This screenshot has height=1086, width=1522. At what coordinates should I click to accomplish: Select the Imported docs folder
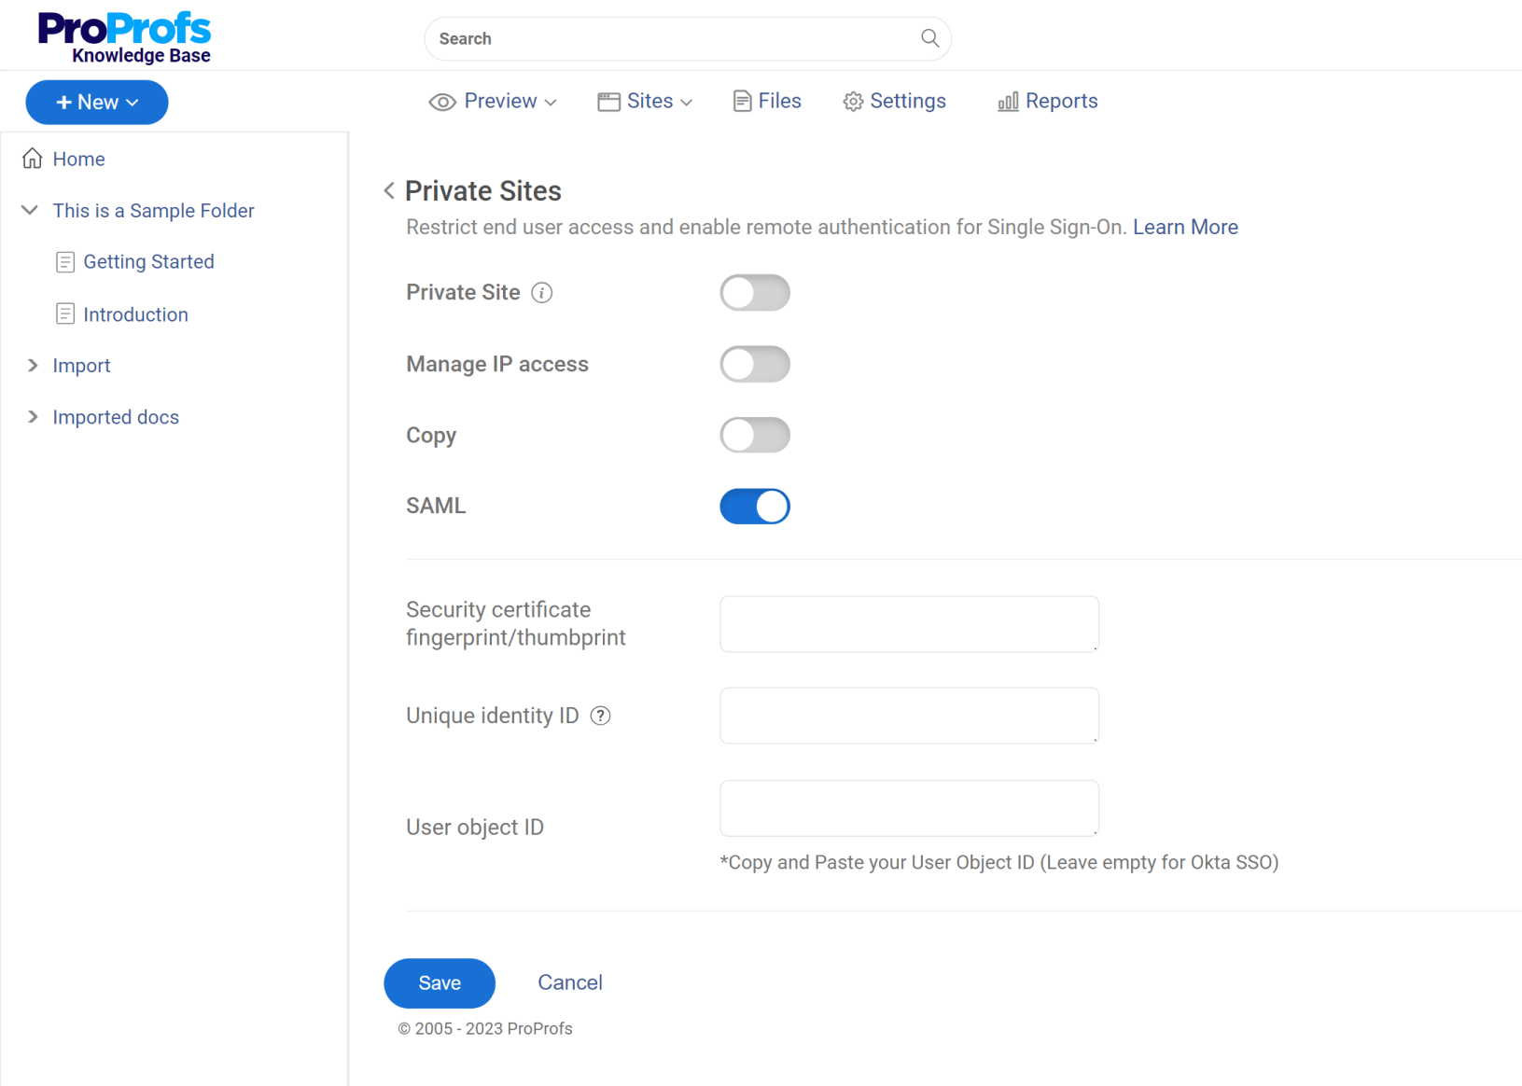[x=116, y=417]
